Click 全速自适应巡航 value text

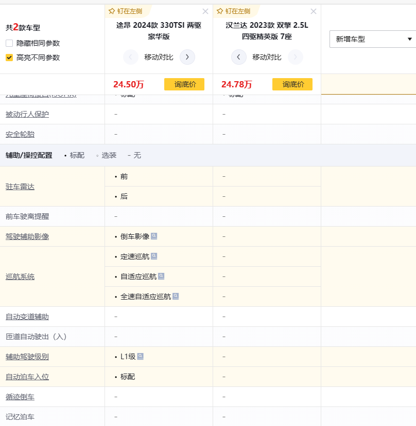[x=146, y=297]
